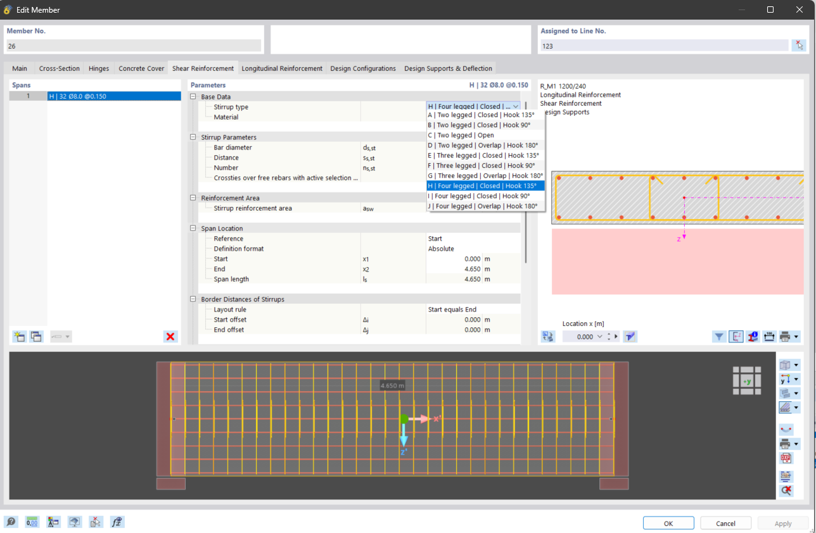
Task: Toggle the section axes display button
Action: pos(736,337)
